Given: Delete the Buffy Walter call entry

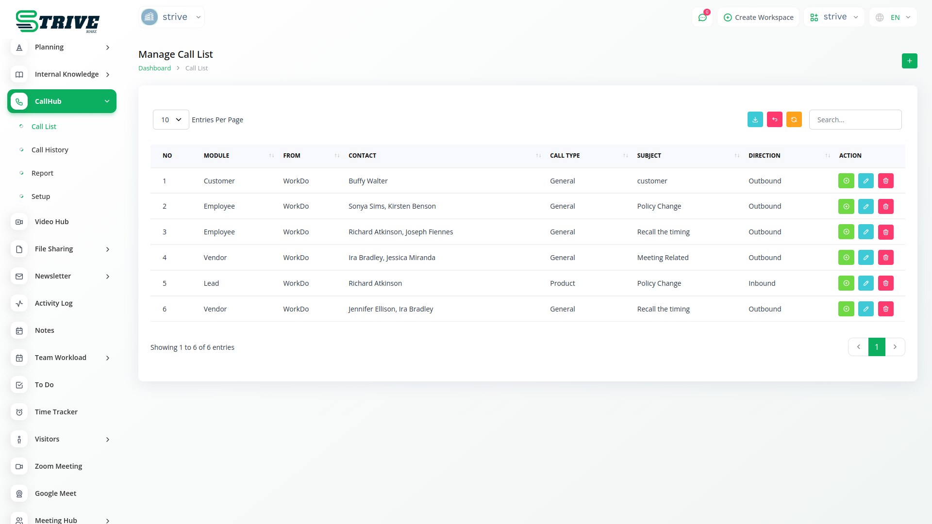Looking at the screenshot, I should [x=885, y=181].
